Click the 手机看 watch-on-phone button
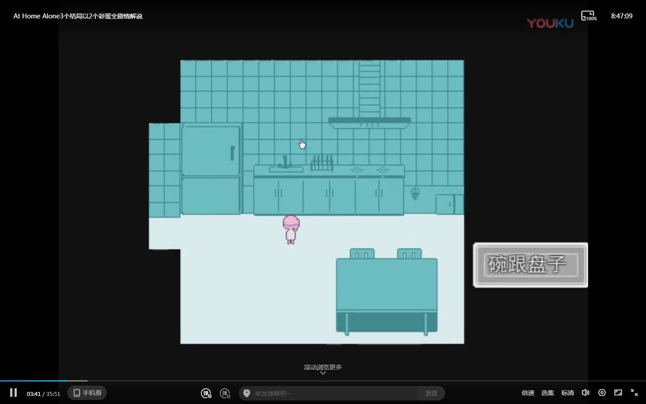The height and width of the screenshot is (404, 646). [87, 393]
